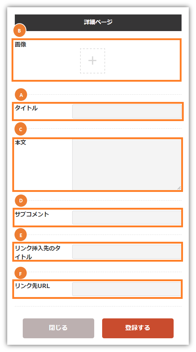Click the 詳細ページ header bar
The height and width of the screenshot is (352, 196).
pyautogui.click(x=98, y=23)
